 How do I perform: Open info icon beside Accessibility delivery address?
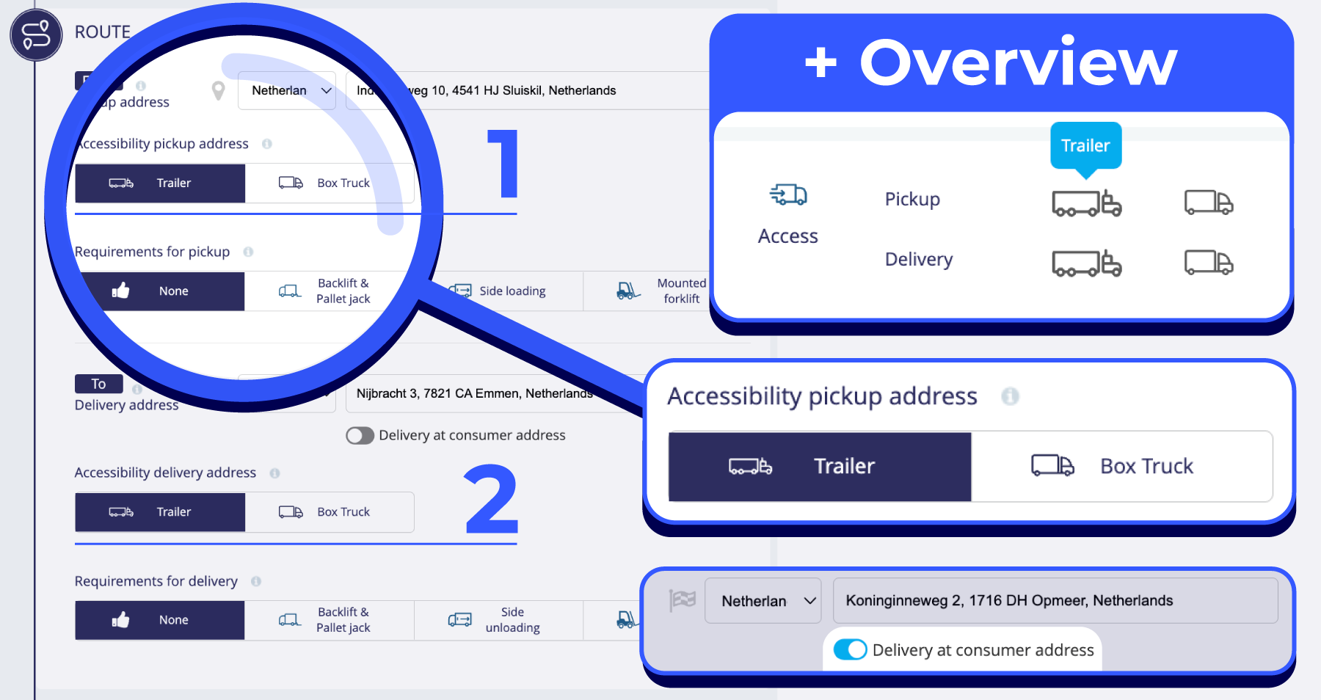(274, 473)
